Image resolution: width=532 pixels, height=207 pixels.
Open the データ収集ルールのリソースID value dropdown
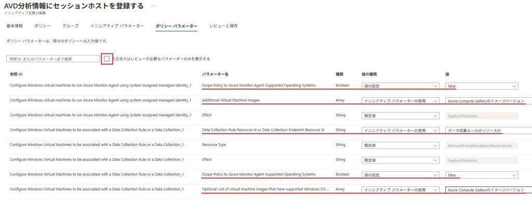[x=488, y=130]
